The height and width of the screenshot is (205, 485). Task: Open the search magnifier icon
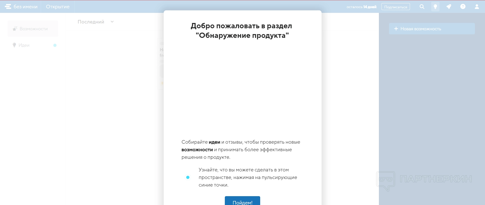click(422, 7)
